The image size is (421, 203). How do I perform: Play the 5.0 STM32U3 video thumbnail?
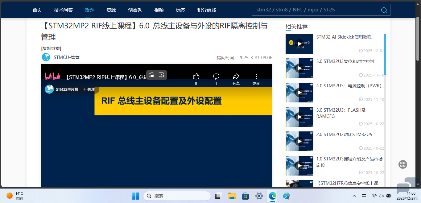click(299, 68)
